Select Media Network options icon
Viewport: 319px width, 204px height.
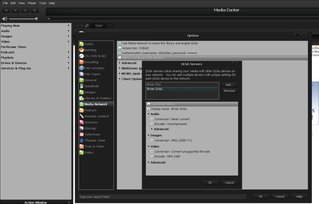(82, 104)
